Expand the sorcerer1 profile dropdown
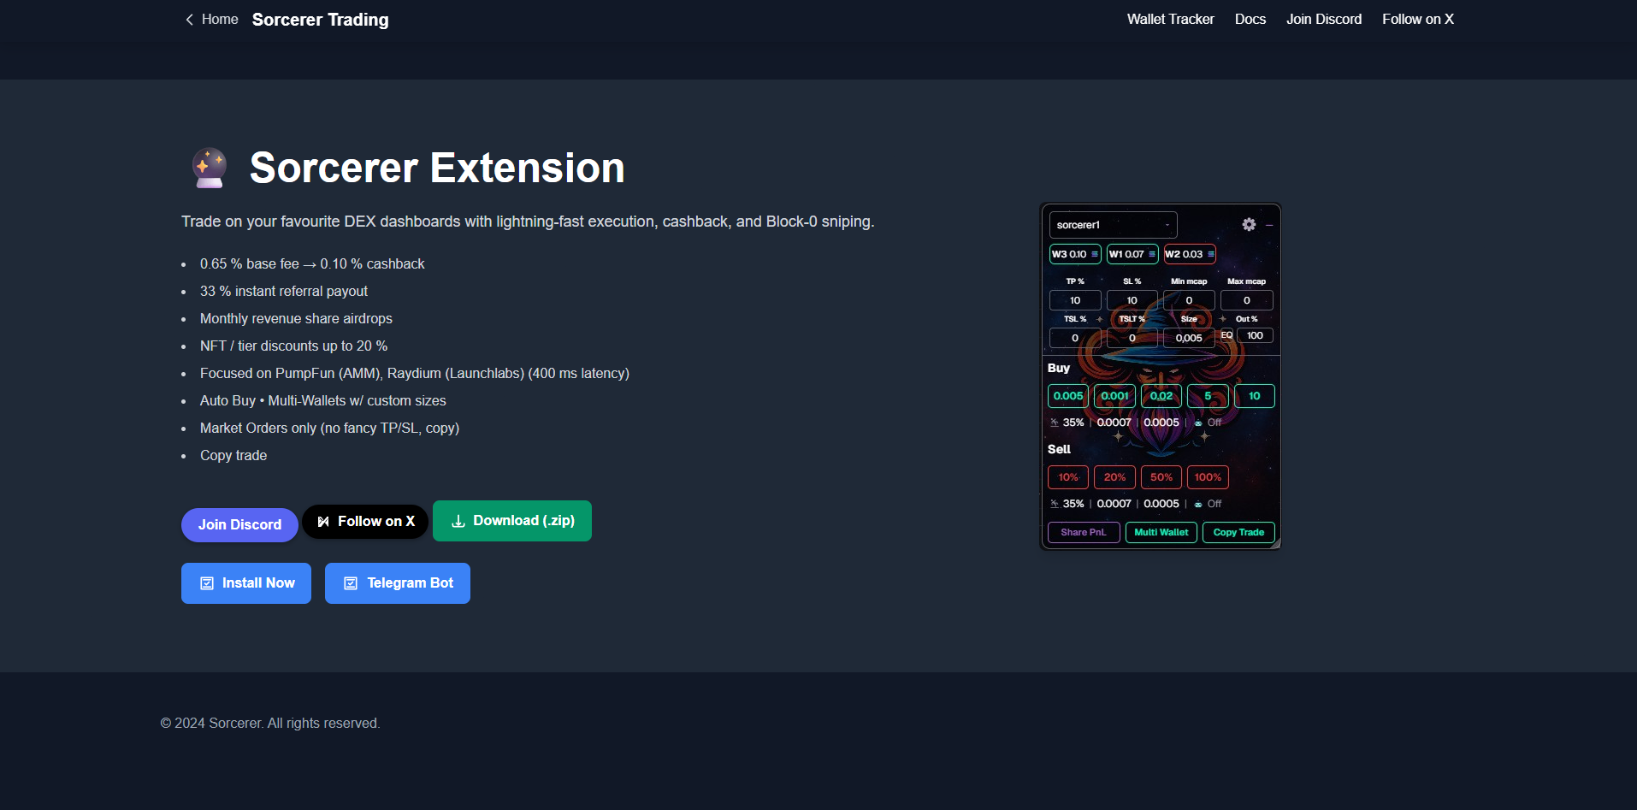The width and height of the screenshot is (1637, 810). pos(1113,225)
